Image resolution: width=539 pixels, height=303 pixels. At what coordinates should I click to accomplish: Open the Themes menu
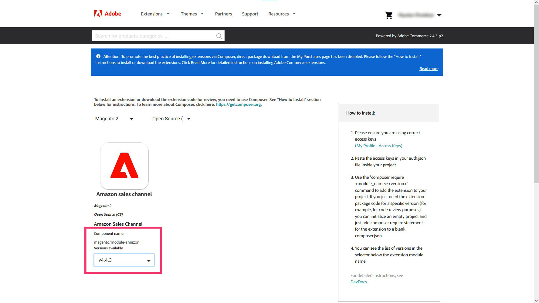[192, 14]
